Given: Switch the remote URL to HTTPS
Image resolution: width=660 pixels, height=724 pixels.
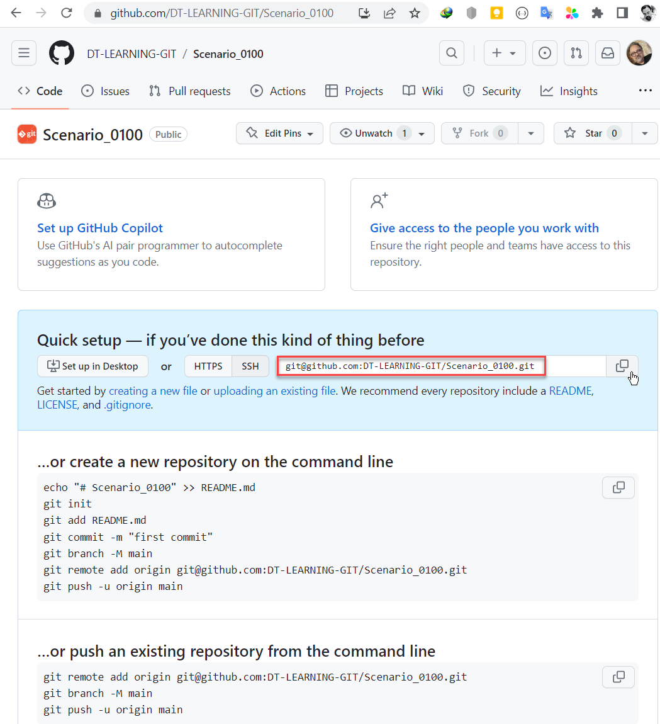Looking at the screenshot, I should (x=208, y=366).
